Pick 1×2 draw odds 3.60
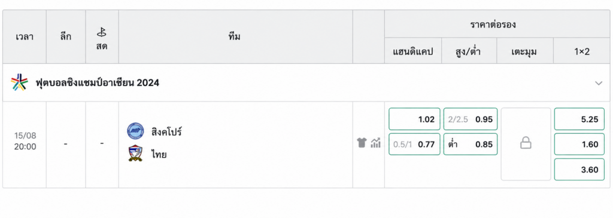 point(579,169)
